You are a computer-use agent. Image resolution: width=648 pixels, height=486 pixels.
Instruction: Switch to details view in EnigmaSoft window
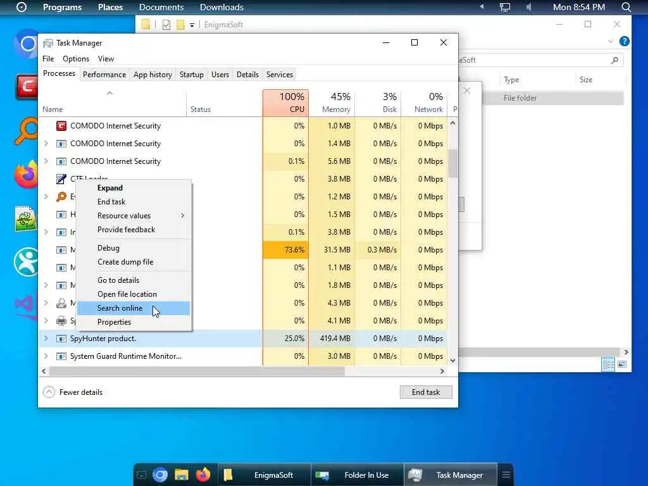pos(608,364)
